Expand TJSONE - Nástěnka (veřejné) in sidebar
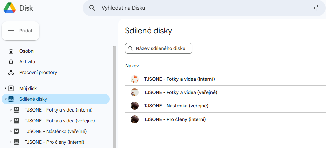326x148 pixels. coord(11,131)
